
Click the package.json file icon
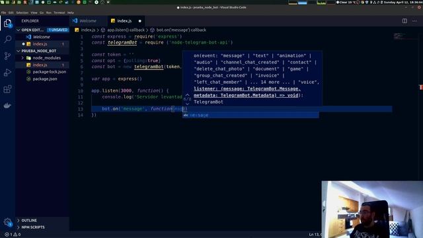click(x=28, y=79)
